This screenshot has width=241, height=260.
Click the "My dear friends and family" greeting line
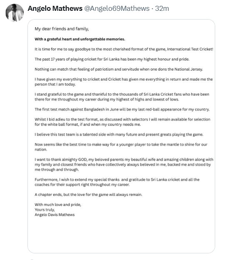62,29
